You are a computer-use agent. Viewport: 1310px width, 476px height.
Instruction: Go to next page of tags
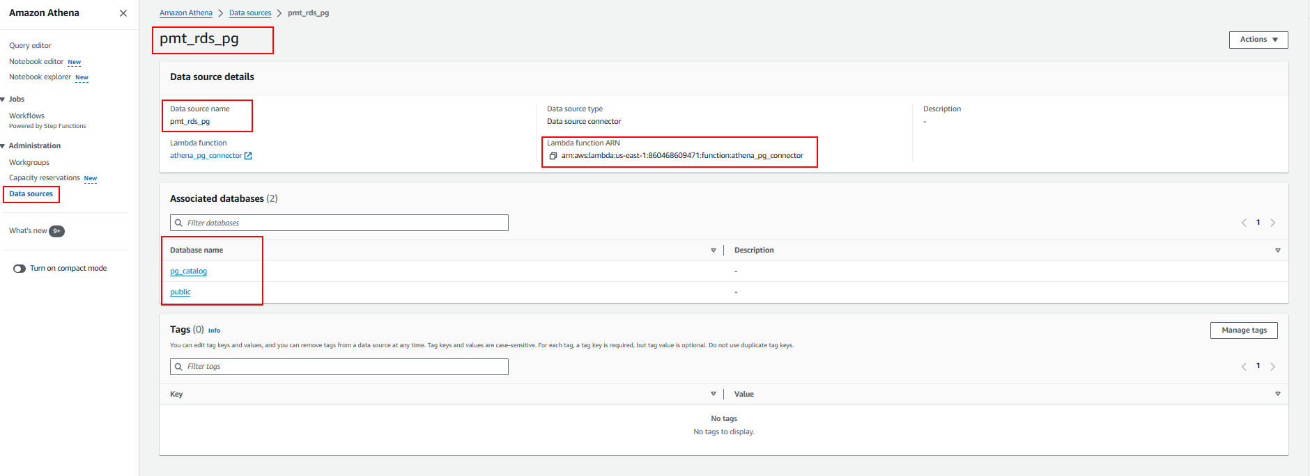point(1273,367)
